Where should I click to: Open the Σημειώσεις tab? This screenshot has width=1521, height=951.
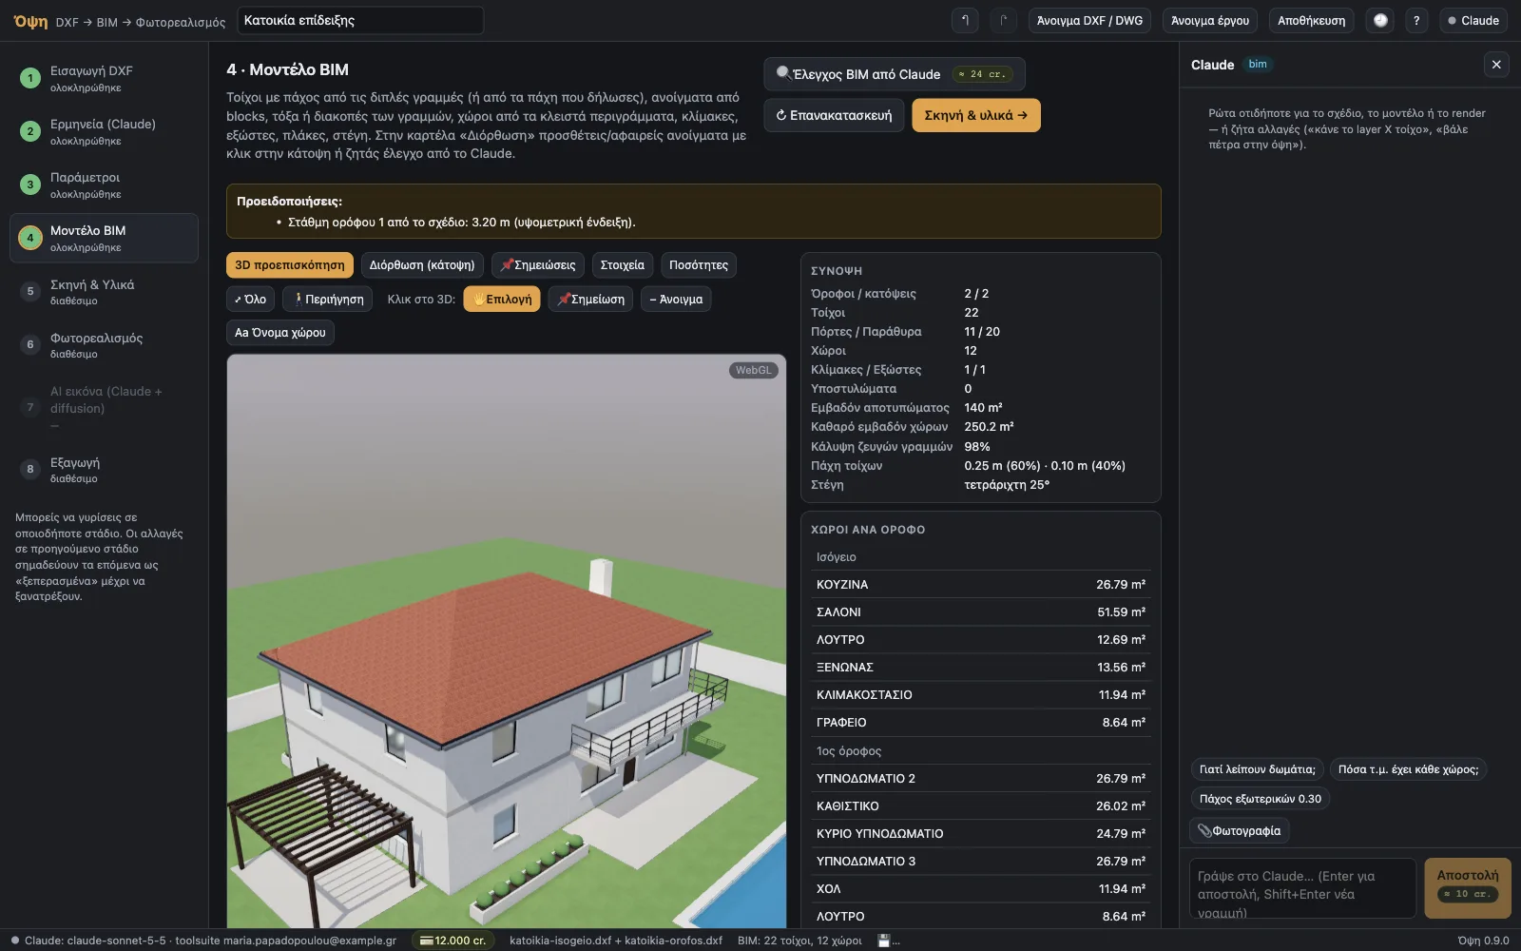(538, 265)
